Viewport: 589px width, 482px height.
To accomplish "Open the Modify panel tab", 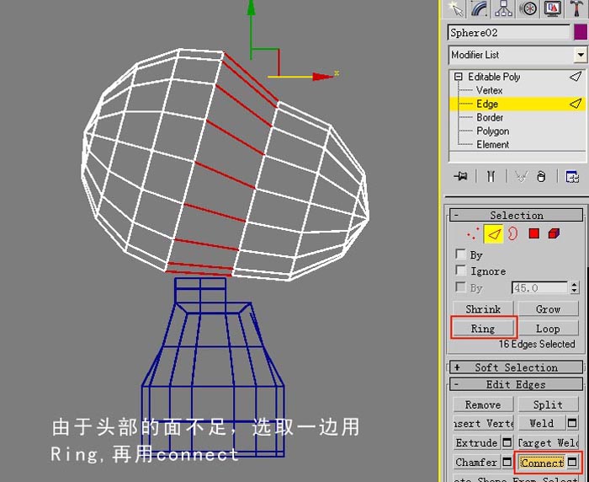I will point(480,8).
